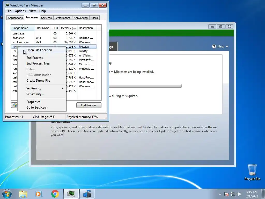Select the dwm.exe process row
Viewport: 265px width, 199px height.
(54, 38)
